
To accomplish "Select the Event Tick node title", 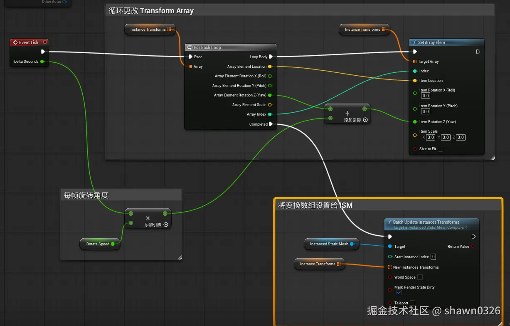I will (x=29, y=42).
